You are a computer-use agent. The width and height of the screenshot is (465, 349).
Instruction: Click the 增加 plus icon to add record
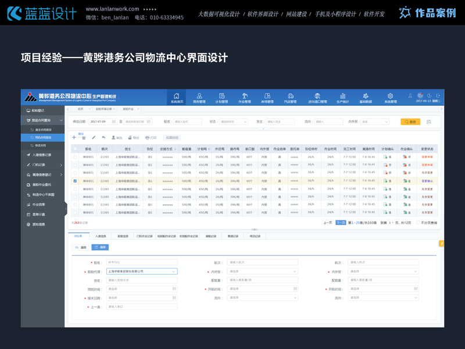tap(73, 137)
